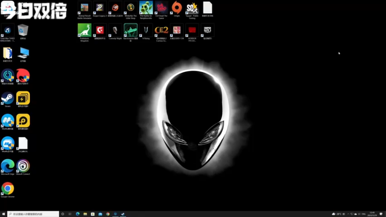Open Ubisoft Connect shortcut

click(23, 167)
